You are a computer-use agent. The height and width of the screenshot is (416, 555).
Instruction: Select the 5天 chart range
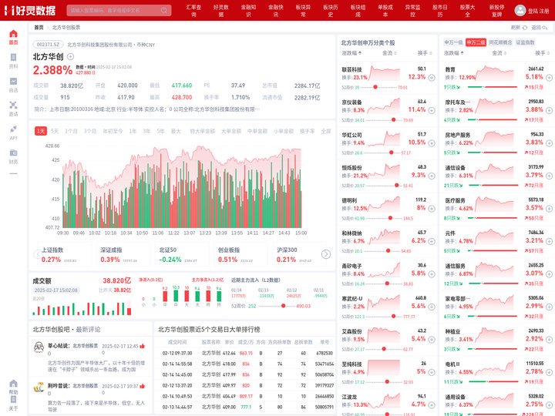[x=55, y=131]
